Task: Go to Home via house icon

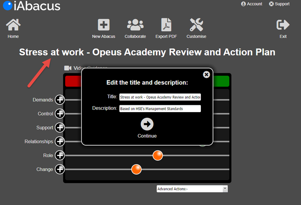Action: [x=13, y=25]
